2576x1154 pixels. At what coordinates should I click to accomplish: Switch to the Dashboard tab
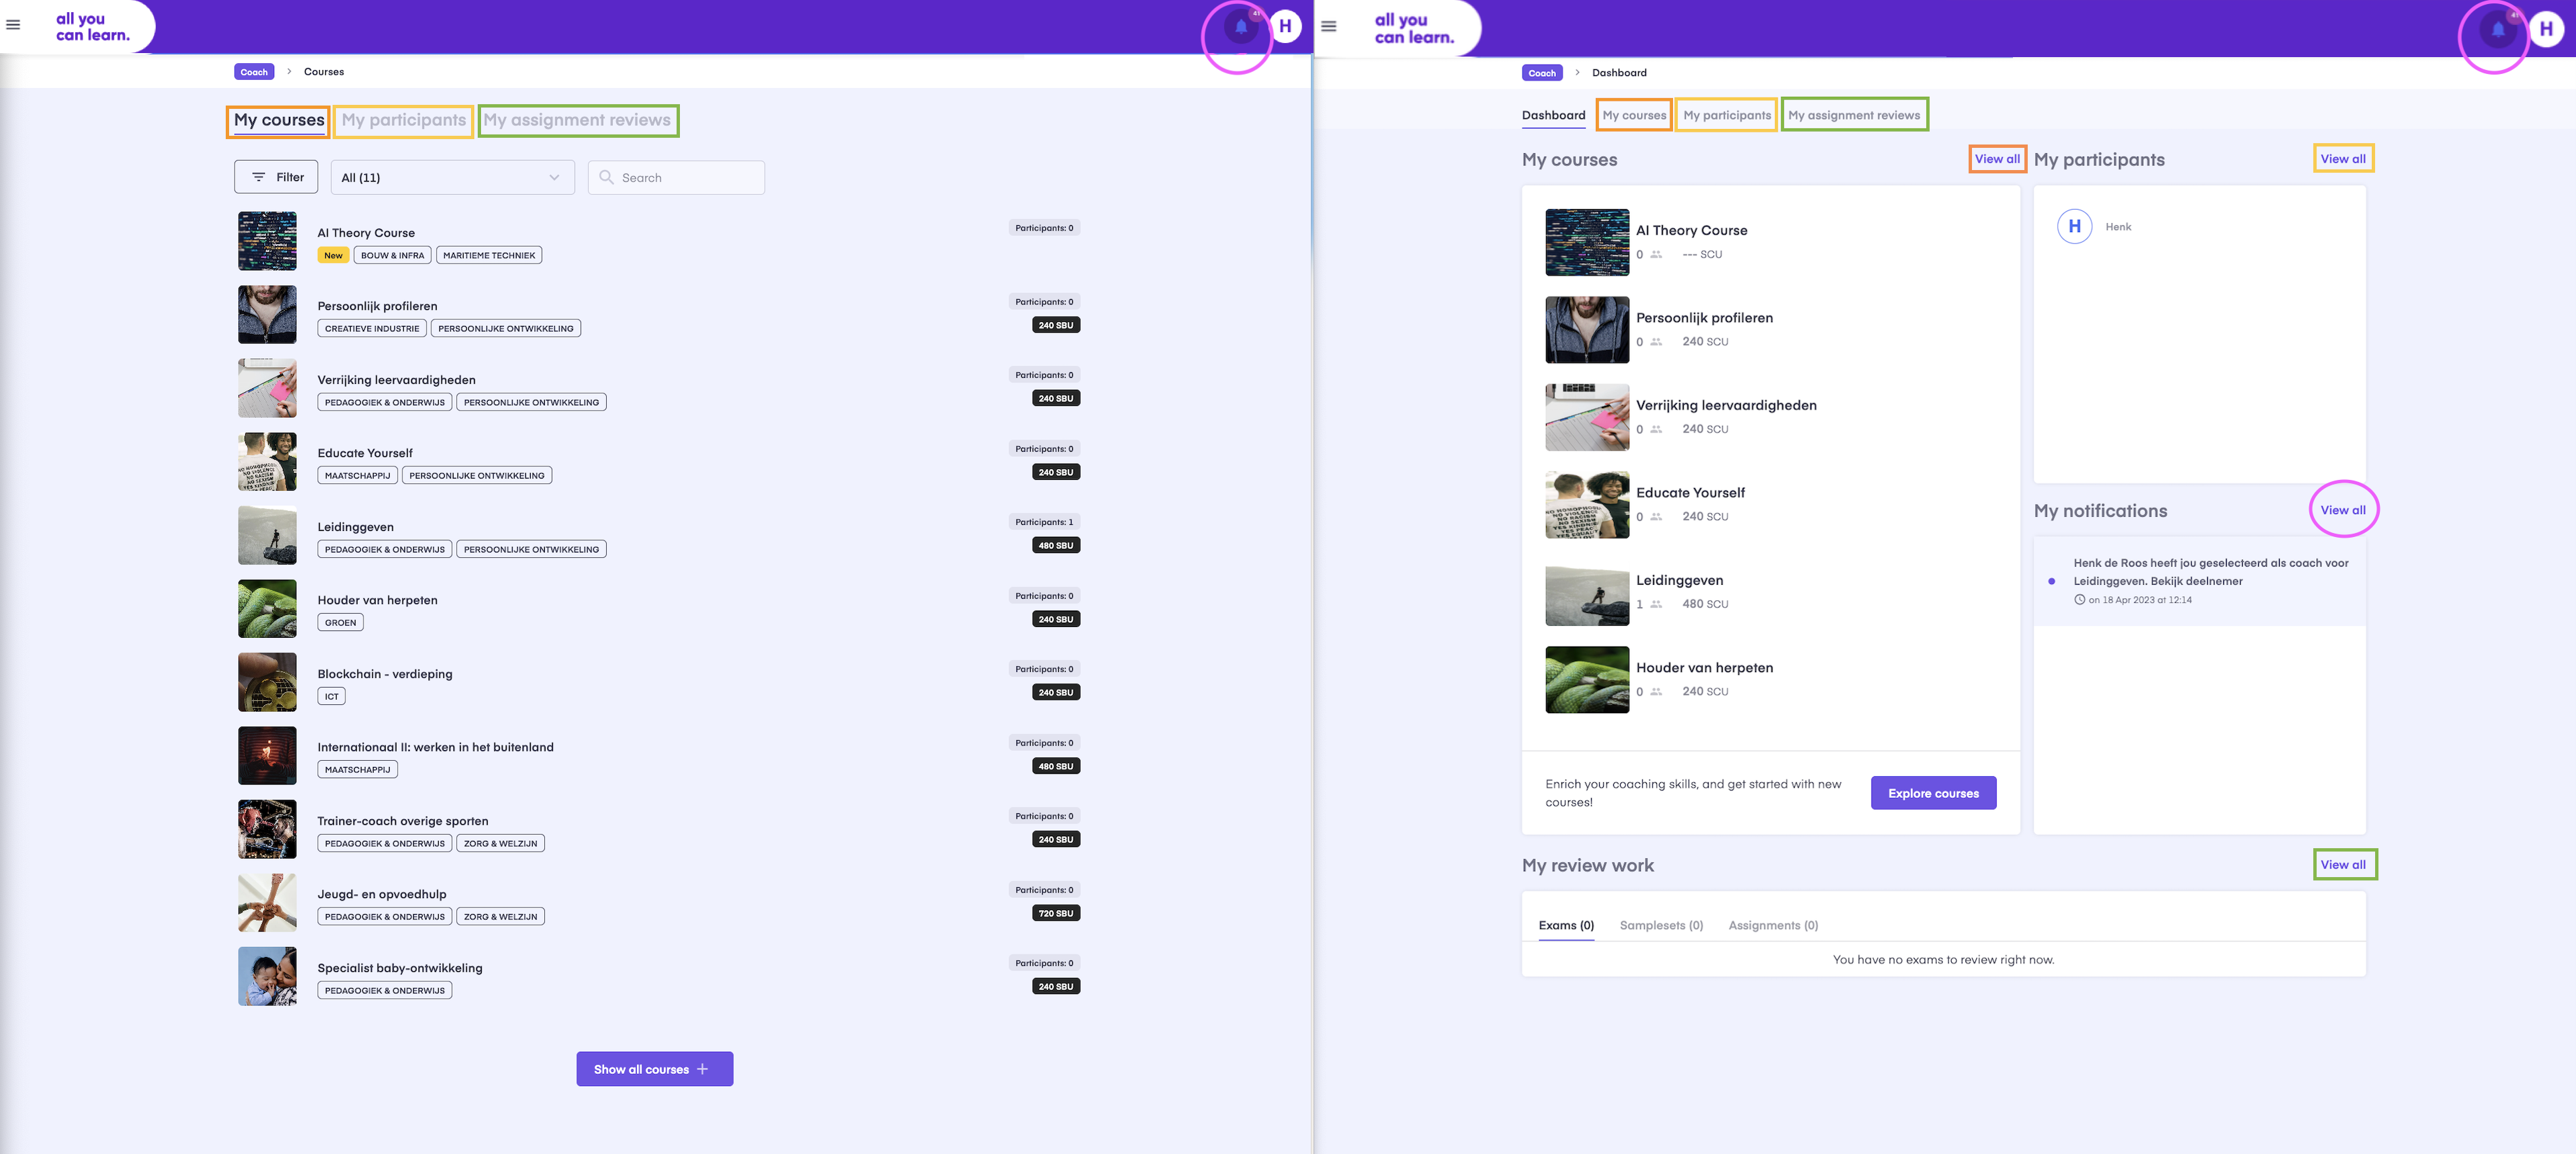tap(1553, 115)
